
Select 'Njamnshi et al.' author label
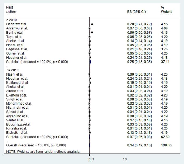coord(18,108)
